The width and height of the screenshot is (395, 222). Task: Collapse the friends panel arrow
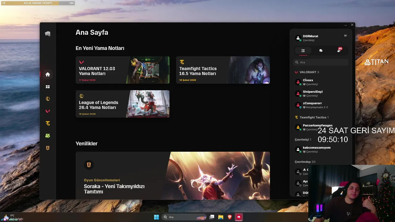(345, 36)
